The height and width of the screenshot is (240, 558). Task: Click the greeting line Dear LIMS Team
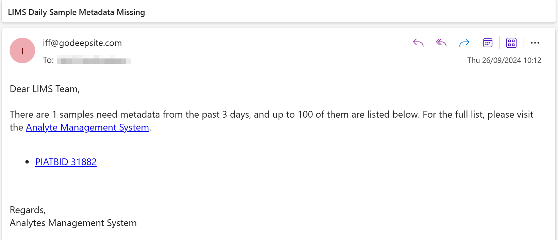click(x=45, y=89)
